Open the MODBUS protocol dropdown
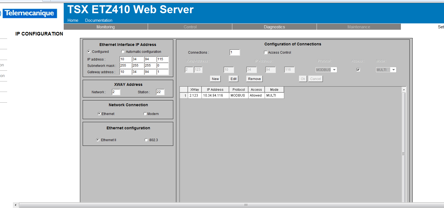Viewport: 444px width, 208px height. pos(334,70)
